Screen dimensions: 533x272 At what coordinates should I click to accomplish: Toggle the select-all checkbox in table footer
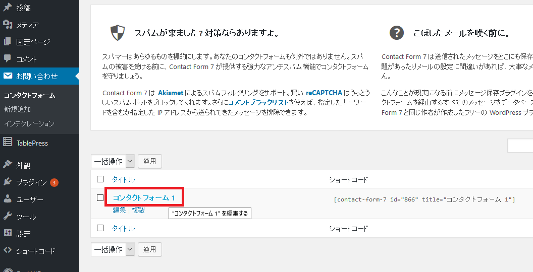point(100,228)
